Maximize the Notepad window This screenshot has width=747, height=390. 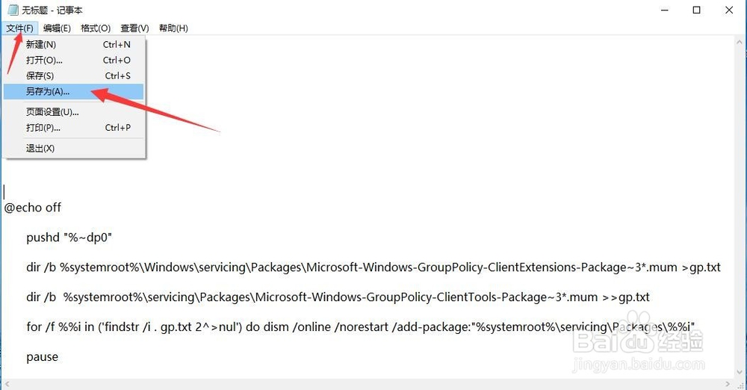coord(696,10)
